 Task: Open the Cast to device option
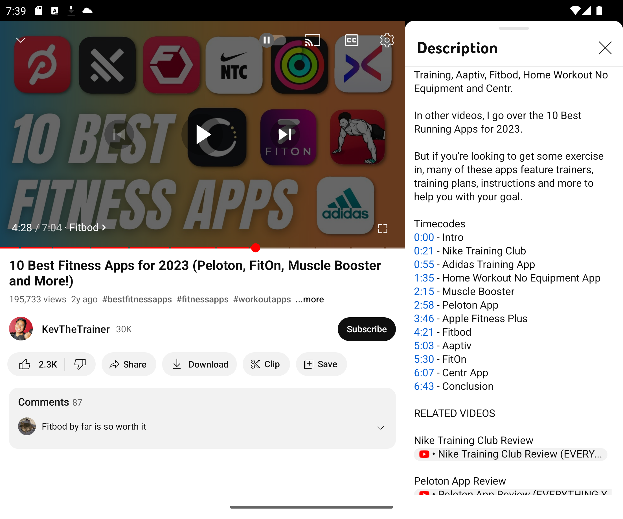(312, 40)
